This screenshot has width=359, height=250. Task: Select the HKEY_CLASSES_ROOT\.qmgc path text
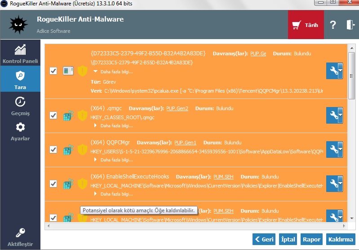122,117
